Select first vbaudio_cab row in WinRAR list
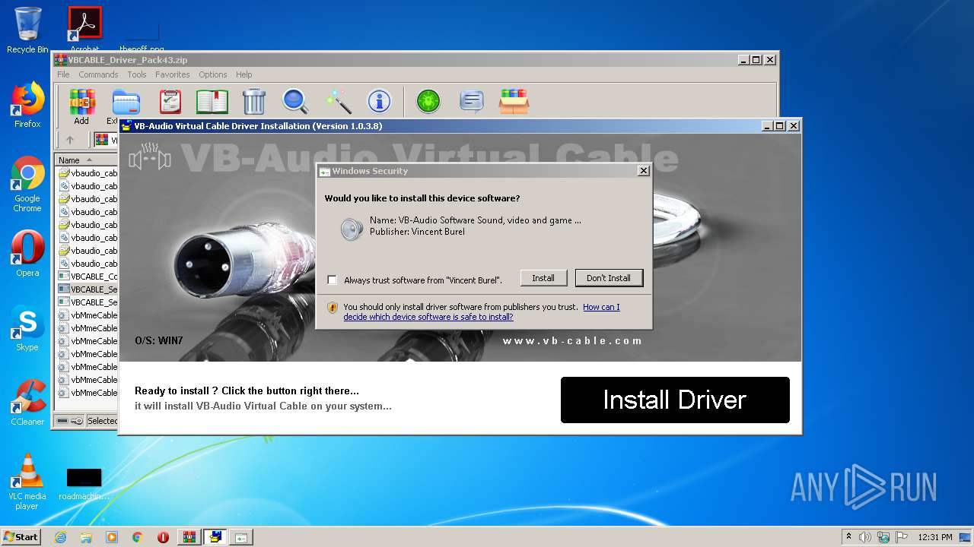The image size is (974, 547). [88, 173]
